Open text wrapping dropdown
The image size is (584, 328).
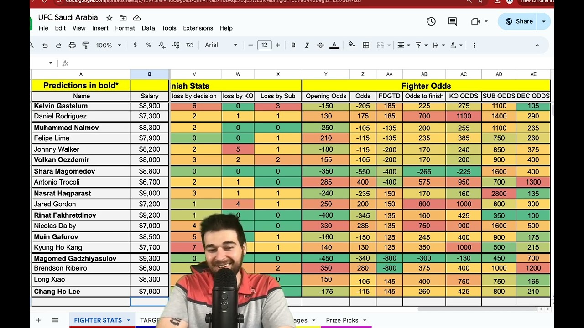point(438,45)
